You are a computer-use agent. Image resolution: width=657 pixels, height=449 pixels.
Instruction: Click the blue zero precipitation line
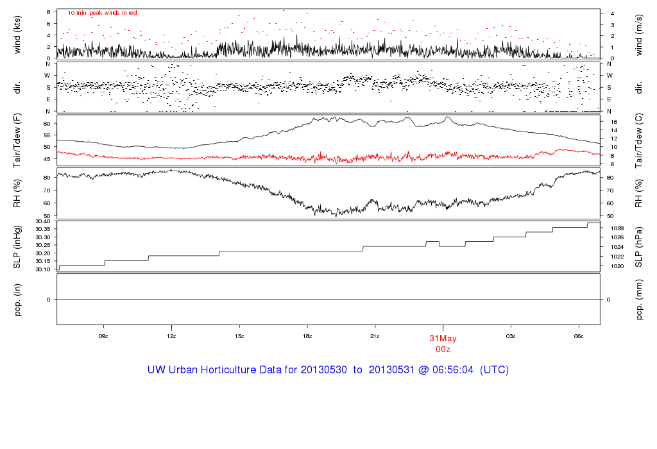(328, 300)
